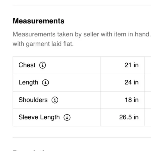Image resolution: width=151 pixels, height=151 pixels.
Task: View Sleeve Length measurement info icon
Action: coord(67,117)
